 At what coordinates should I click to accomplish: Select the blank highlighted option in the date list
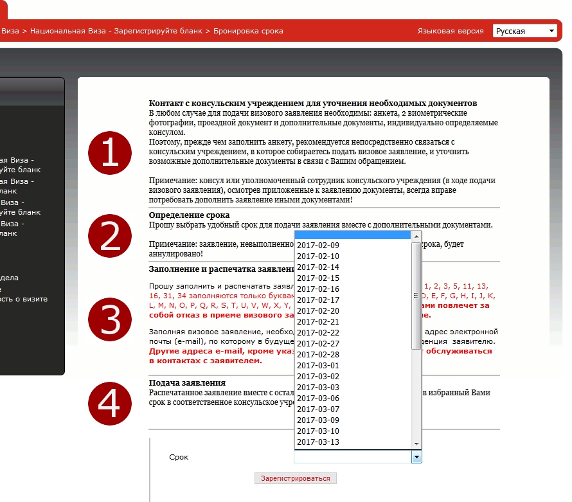click(x=353, y=235)
